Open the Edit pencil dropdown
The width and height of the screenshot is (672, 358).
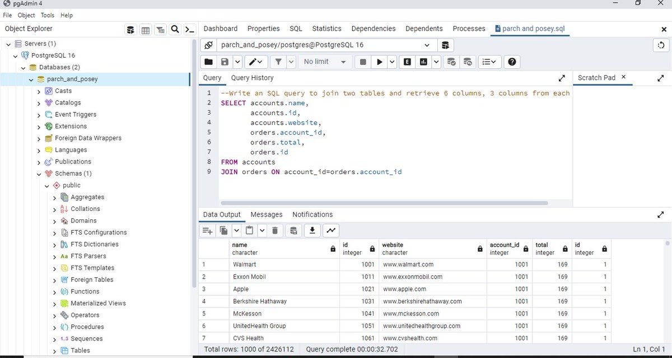pos(256,62)
